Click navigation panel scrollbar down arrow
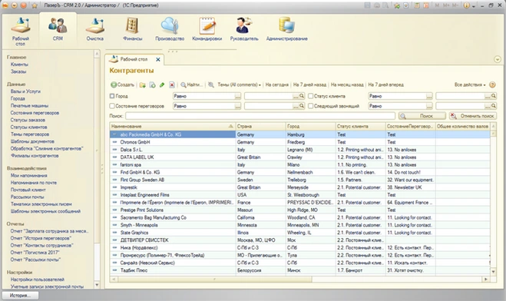The height and width of the screenshot is (301, 506). (x=97, y=285)
